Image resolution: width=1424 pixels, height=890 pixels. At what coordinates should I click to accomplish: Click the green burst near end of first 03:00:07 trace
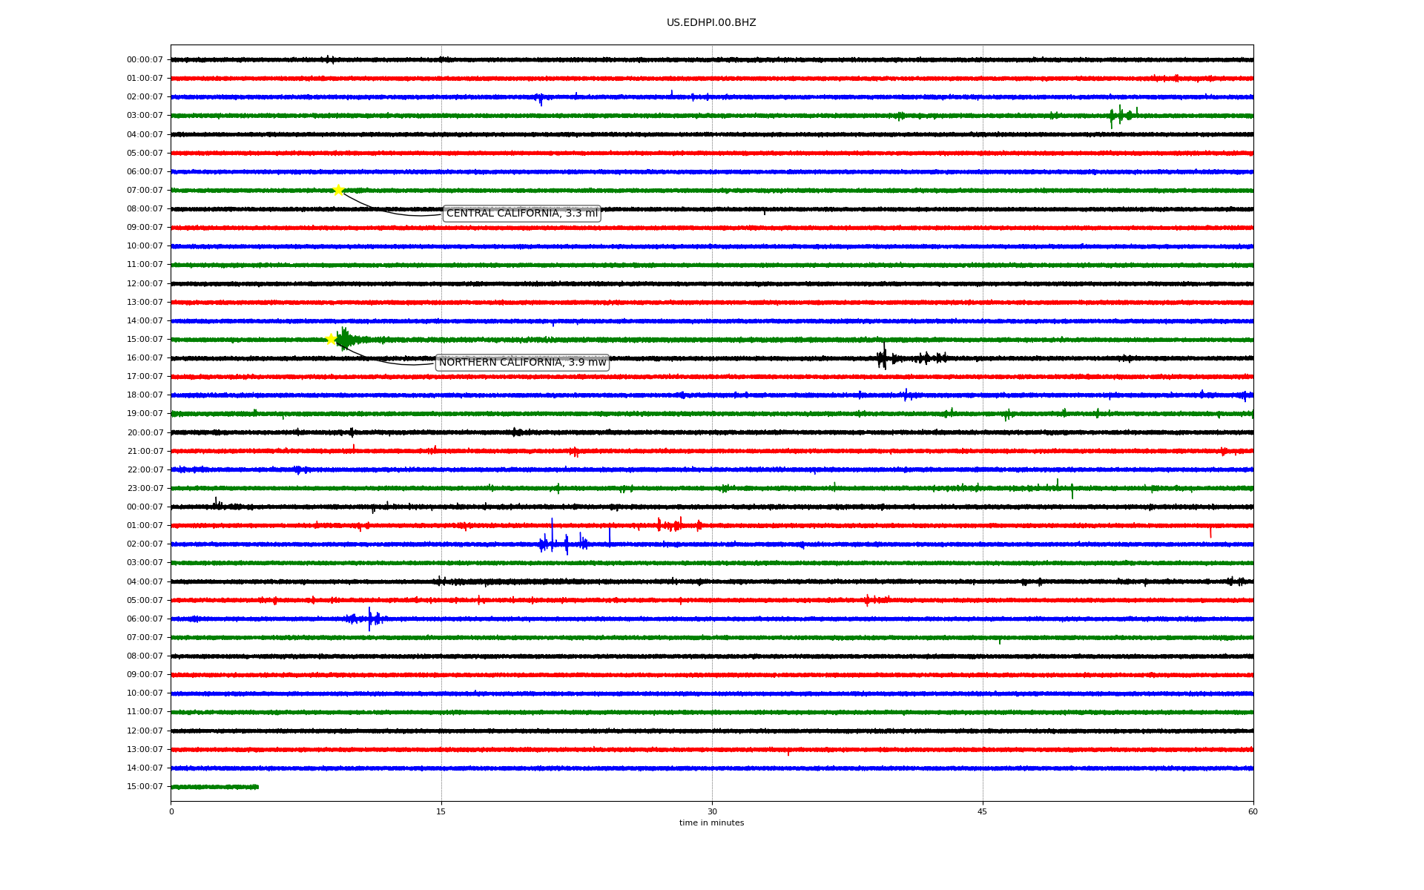click(x=1121, y=116)
